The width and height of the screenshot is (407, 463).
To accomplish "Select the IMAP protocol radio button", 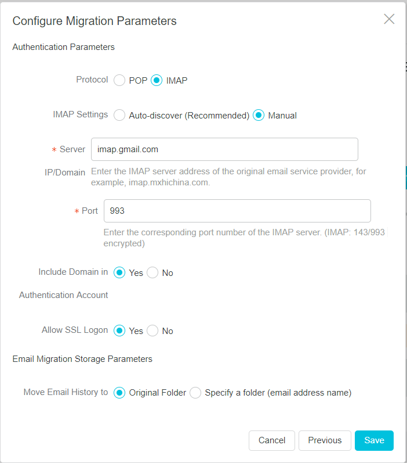I will pos(157,81).
